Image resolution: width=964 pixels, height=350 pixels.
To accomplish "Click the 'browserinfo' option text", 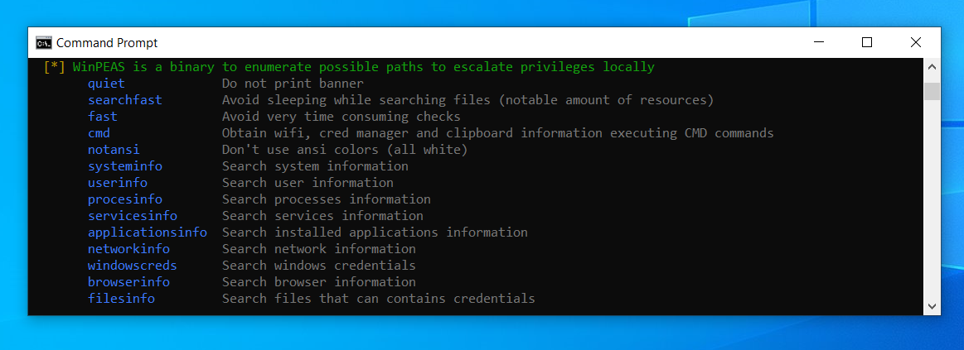I will [128, 282].
